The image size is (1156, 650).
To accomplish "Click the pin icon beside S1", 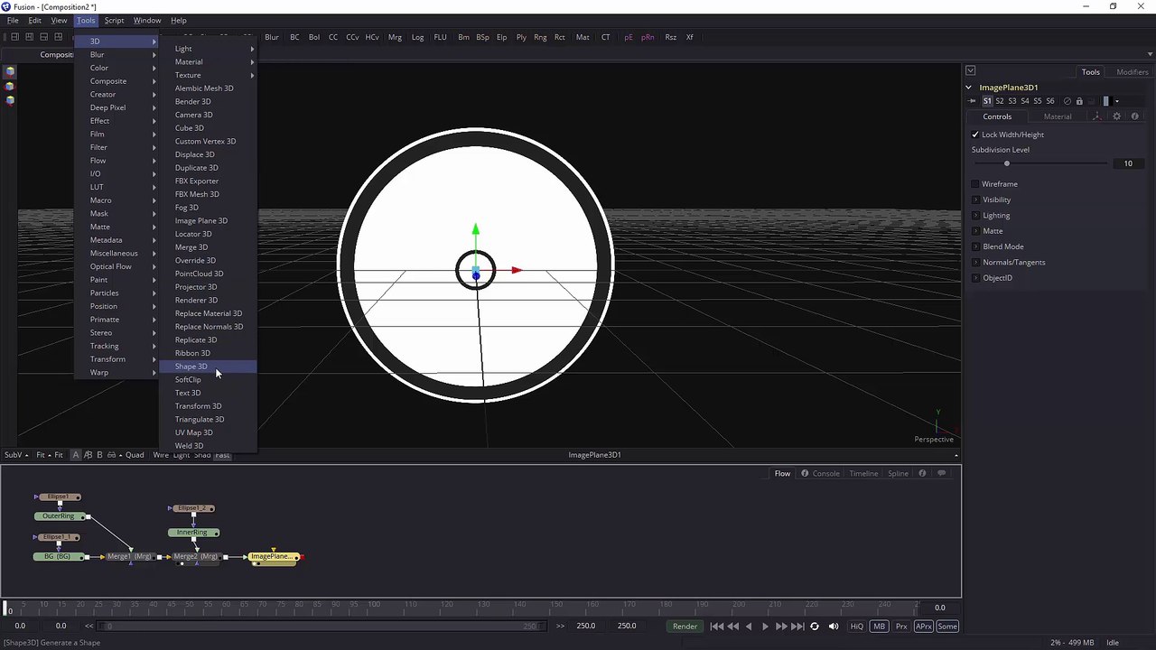I will 973,101.
